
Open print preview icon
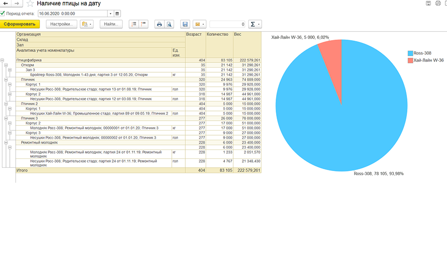pyautogui.click(x=169, y=24)
